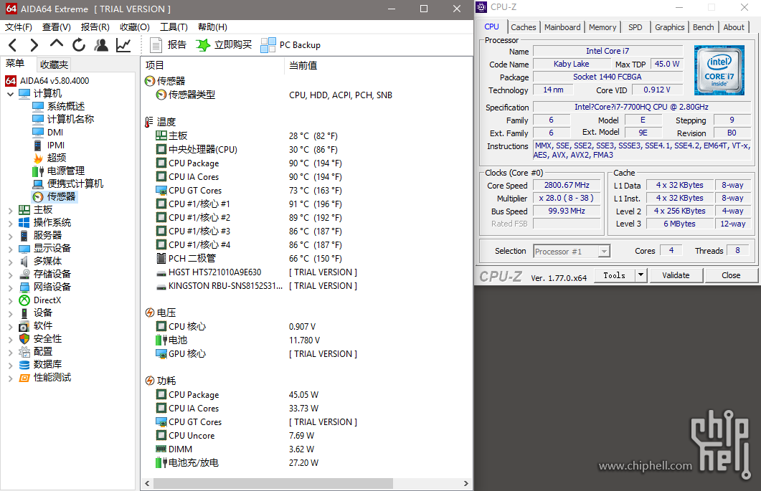This screenshot has width=761, height=491.
Task: Click the CPU-Z Close button
Action: click(731, 275)
